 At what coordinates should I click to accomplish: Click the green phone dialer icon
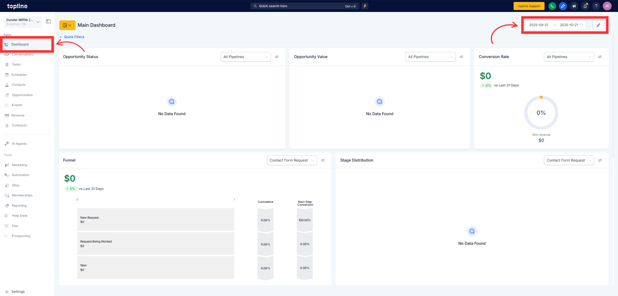[552, 6]
